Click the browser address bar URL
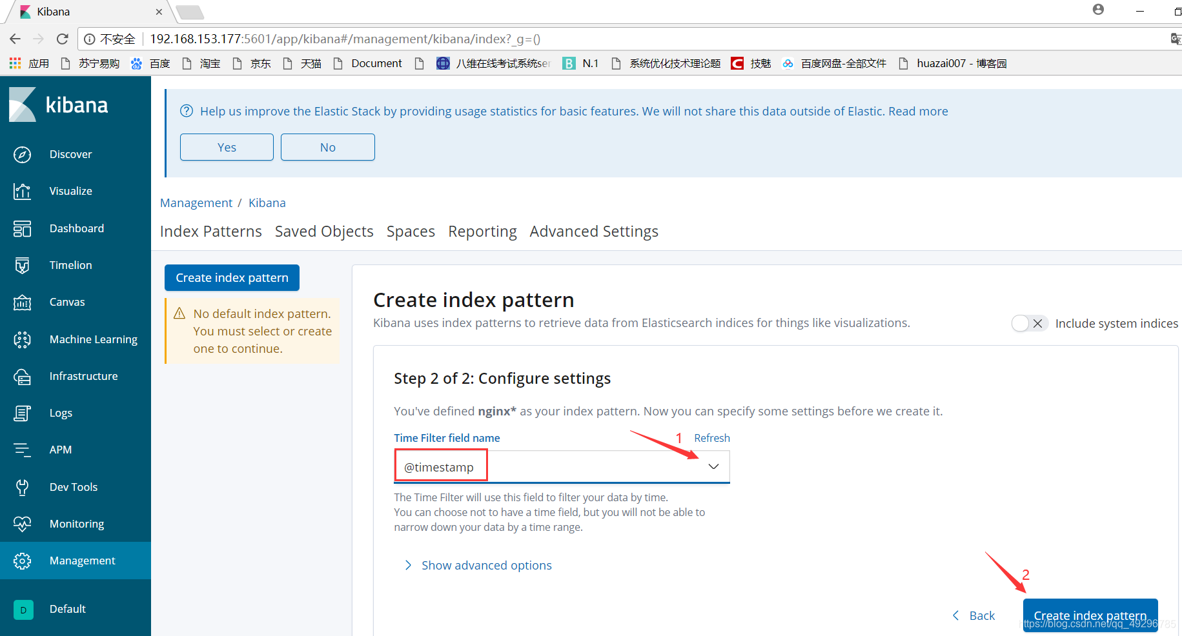Screen dimensions: 1182x636 345,39
